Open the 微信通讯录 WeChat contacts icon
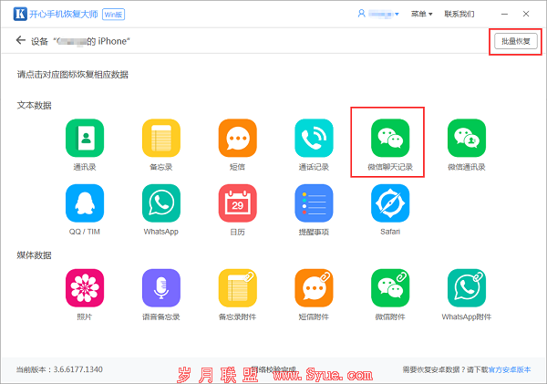Screen dimensions: 547x384 click(x=467, y=139)
